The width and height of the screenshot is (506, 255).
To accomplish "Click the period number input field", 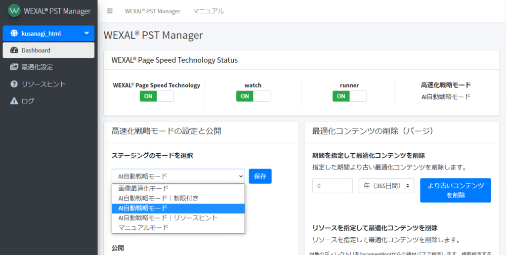I will pos(333,186).
